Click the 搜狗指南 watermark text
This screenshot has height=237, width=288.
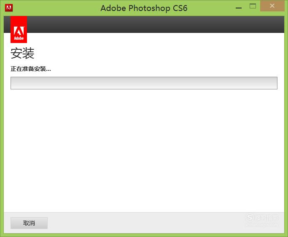266,218
